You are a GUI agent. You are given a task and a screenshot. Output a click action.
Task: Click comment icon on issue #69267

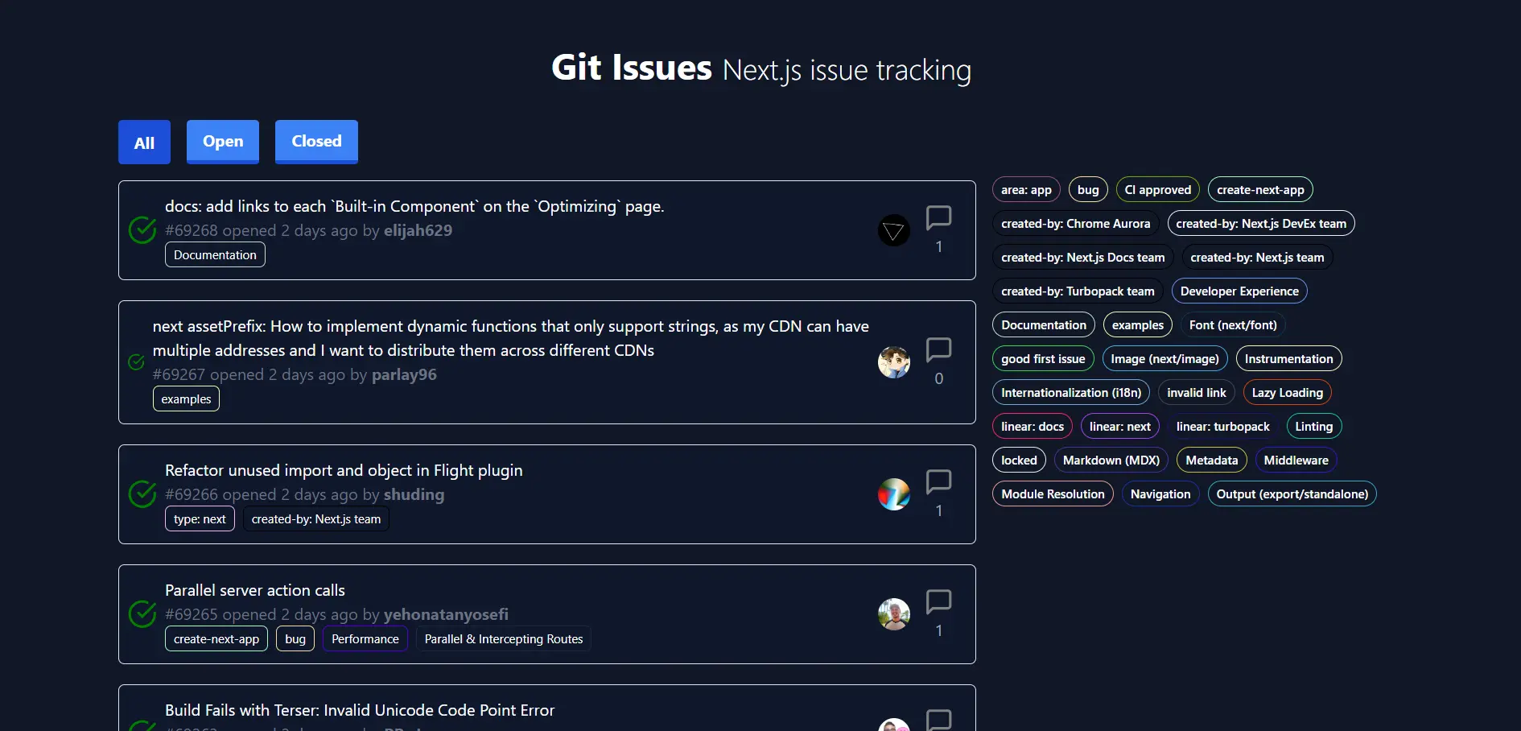(938, 350)
